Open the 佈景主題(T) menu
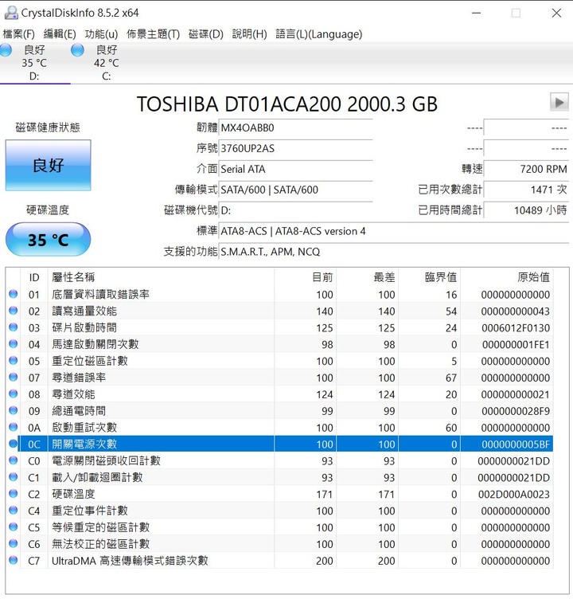Viewport: 573px width, 599px height. click(153, 34)
